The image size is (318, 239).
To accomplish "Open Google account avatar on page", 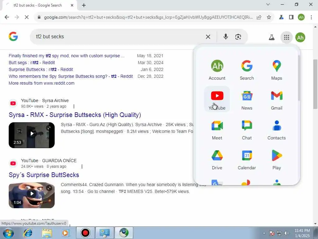I will [x=300, y=37].
